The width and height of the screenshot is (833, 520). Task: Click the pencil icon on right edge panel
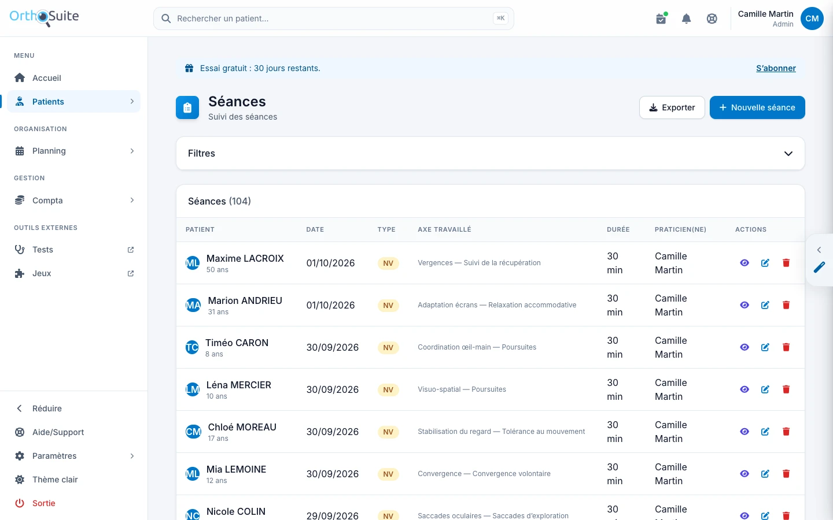[x=819, y=268]
